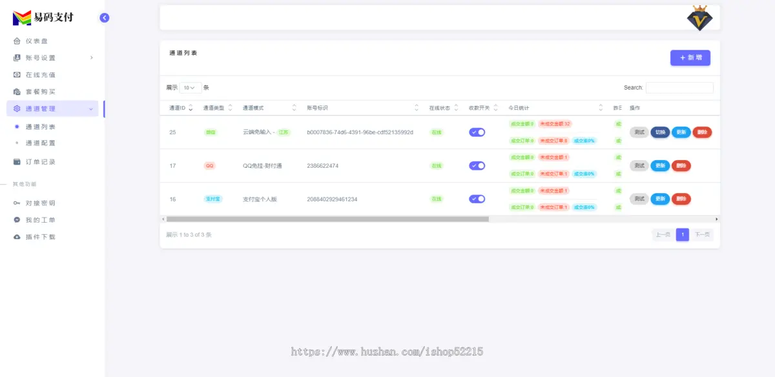Click account id b0007836-74d6-4391-96be-cdf52135992d
775x377 pixels.
pos(360,132)
